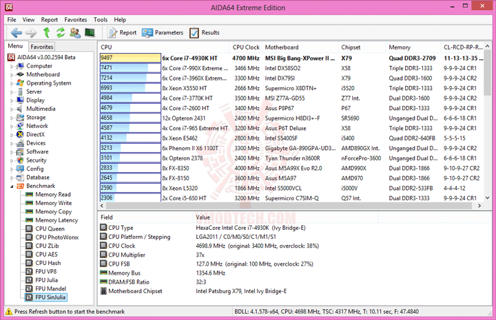Screen dimensions: 496x320
Task: Expand the Display tree node
Action: pos(12,100)
